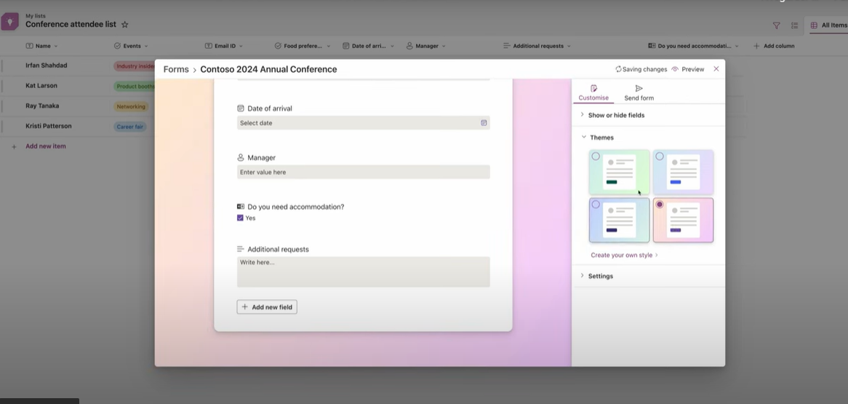The height and width of the screenshot is (404, 848).
Task: Click the Additional requests Write here box
Action: pos(364,272)
